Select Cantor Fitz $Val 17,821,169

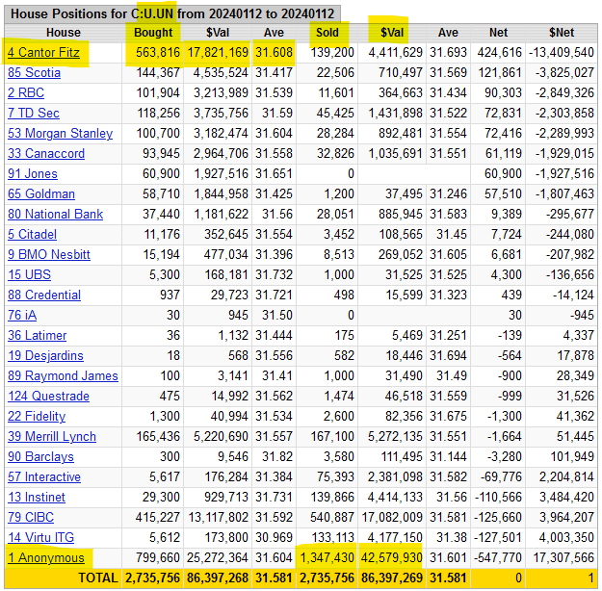pyautogui.click(x=218, y=53)
